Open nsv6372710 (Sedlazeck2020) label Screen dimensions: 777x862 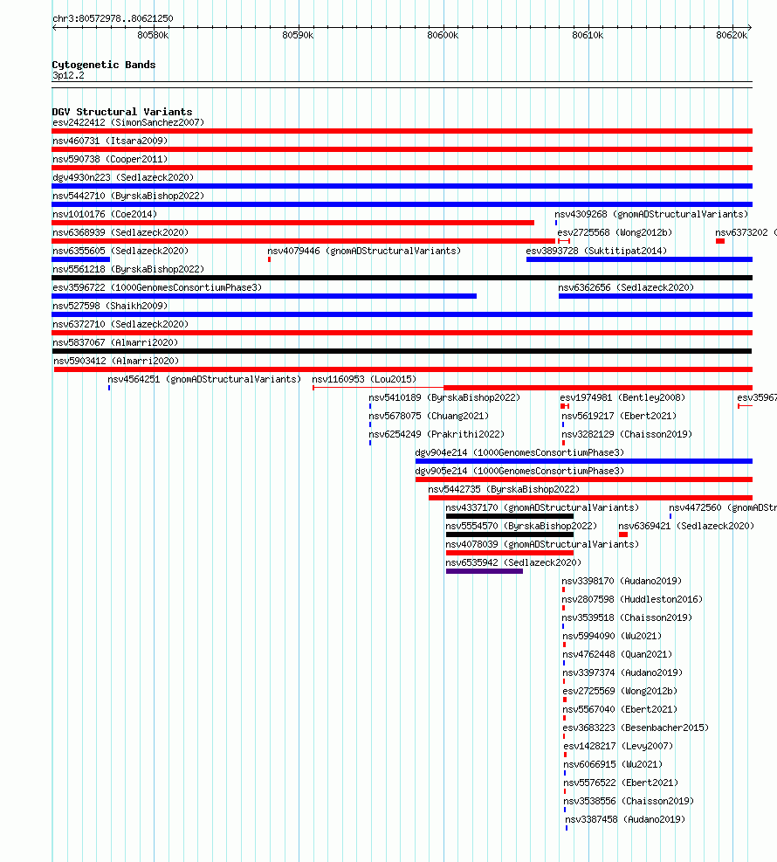point(120,324)
